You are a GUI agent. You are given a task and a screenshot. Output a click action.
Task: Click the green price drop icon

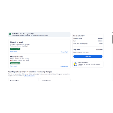tap(10, 34)
